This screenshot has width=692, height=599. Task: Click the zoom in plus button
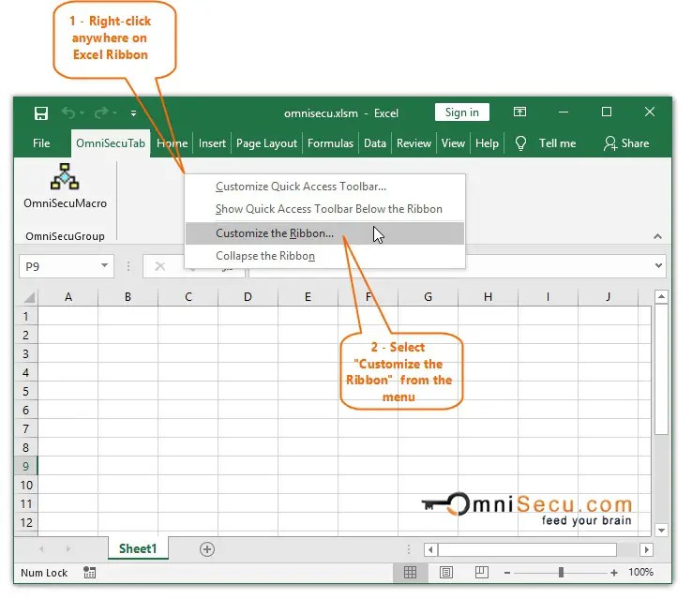point(614,573)
